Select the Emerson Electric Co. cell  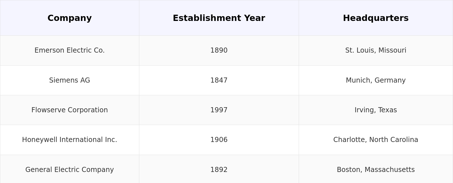70,50
